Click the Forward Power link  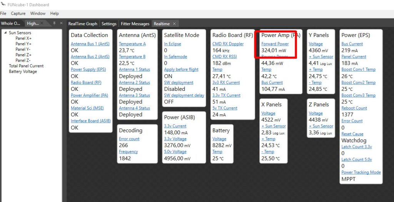[x=275, y=44]
